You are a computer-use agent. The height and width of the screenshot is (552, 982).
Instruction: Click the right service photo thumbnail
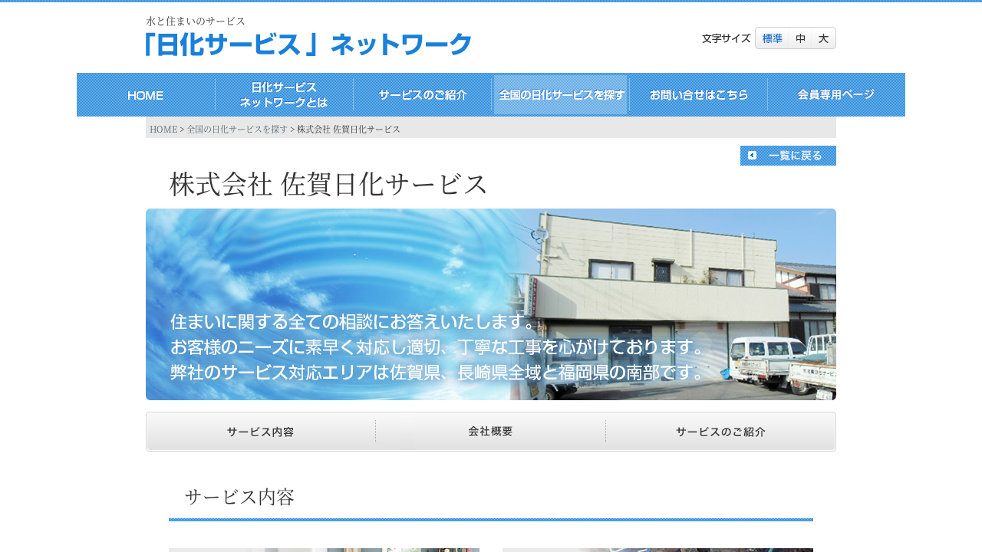tap(657, 549)
